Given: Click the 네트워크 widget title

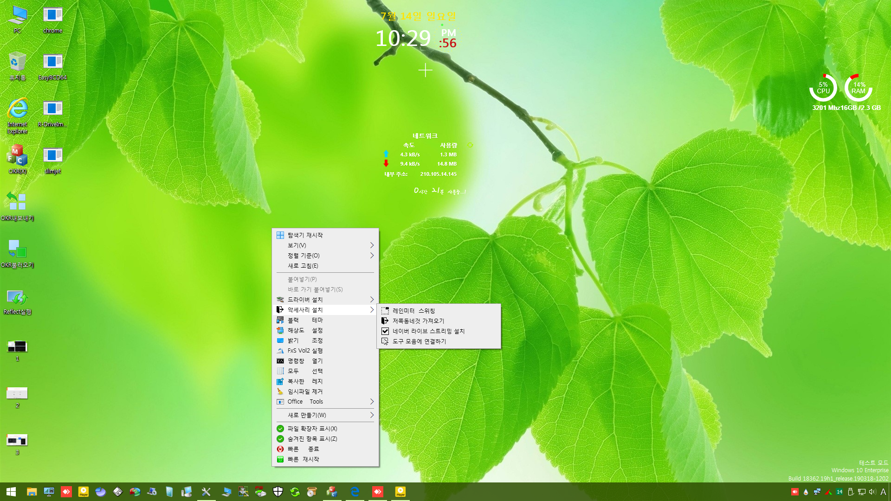Looking at the screenshot, I should click(425, 136).
